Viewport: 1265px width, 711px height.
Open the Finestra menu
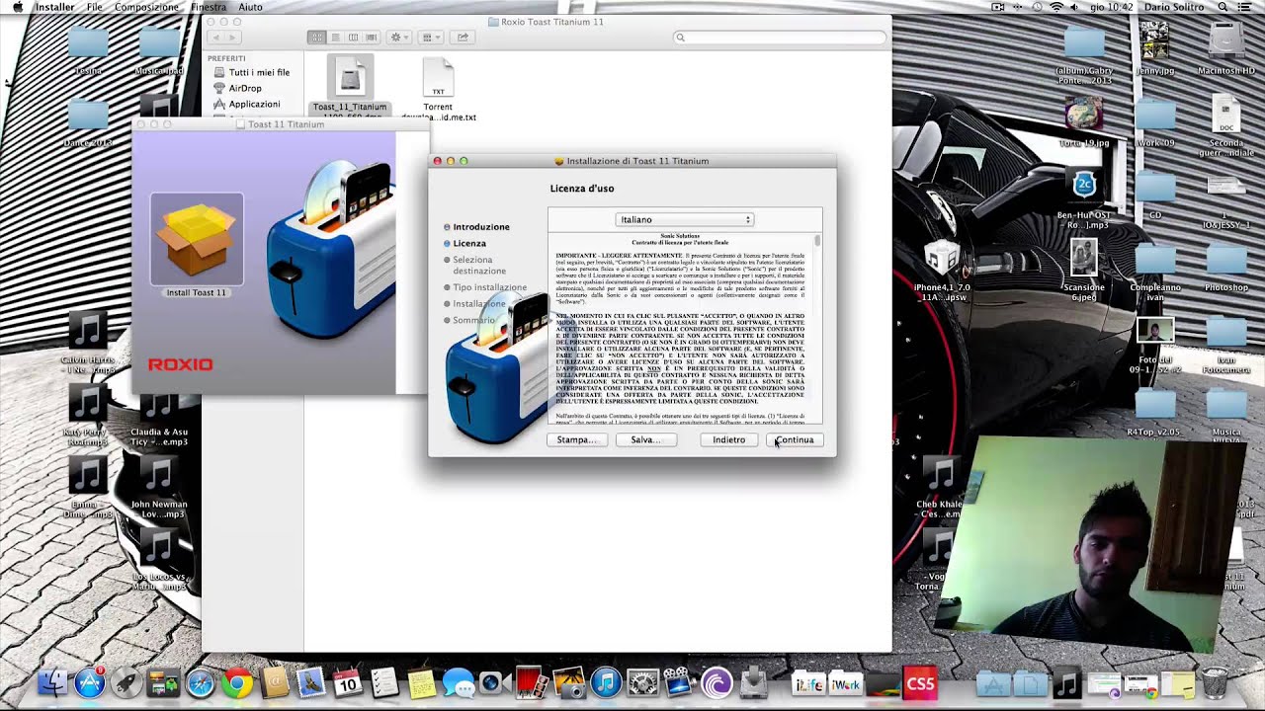point(209,7)
